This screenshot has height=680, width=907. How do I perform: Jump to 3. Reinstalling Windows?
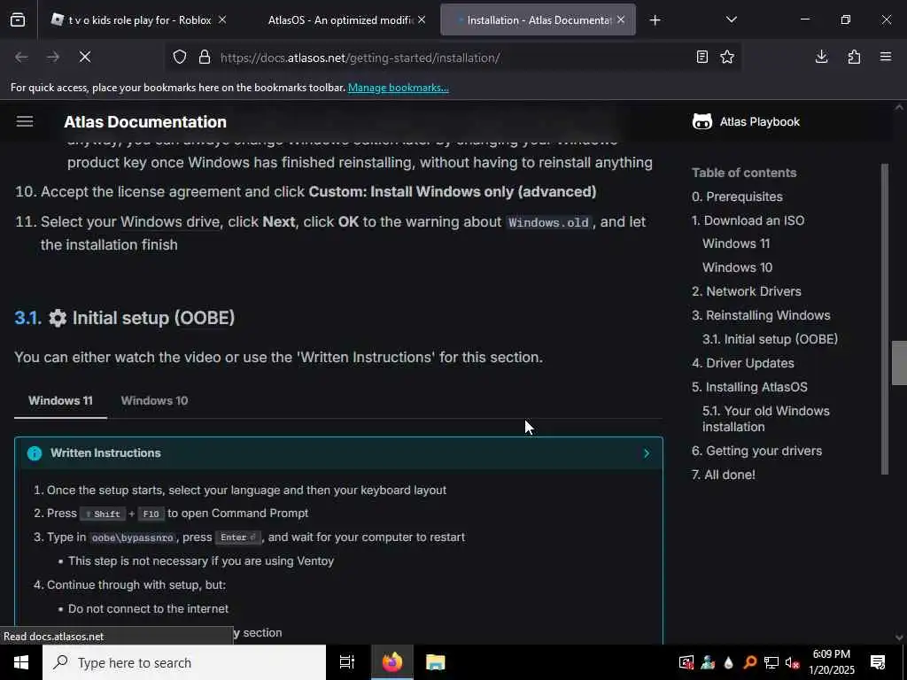coord(761,315)
